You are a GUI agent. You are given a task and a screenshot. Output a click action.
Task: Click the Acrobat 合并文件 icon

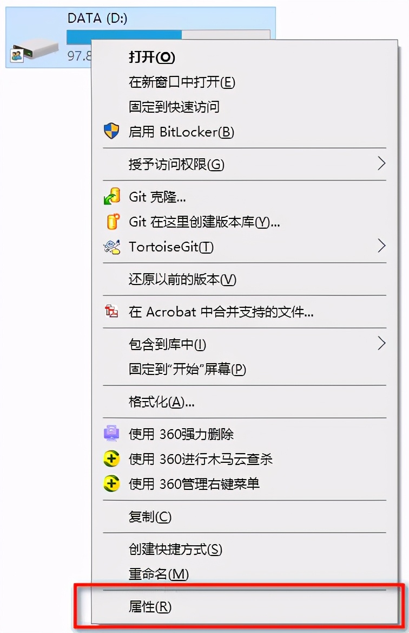click(112, 311)
